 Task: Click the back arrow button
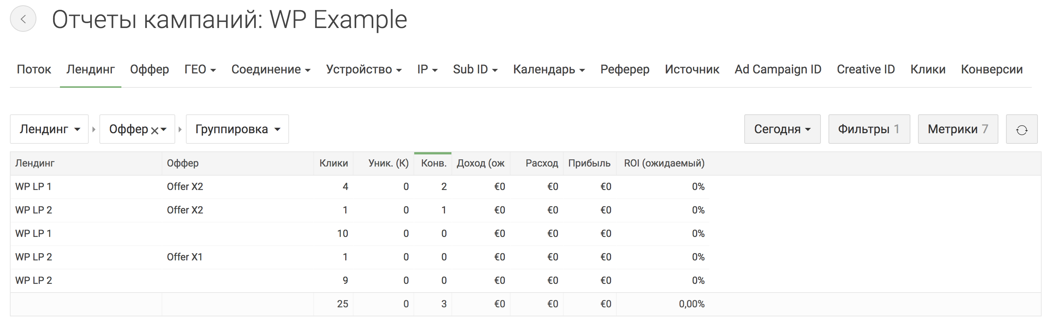23,19
